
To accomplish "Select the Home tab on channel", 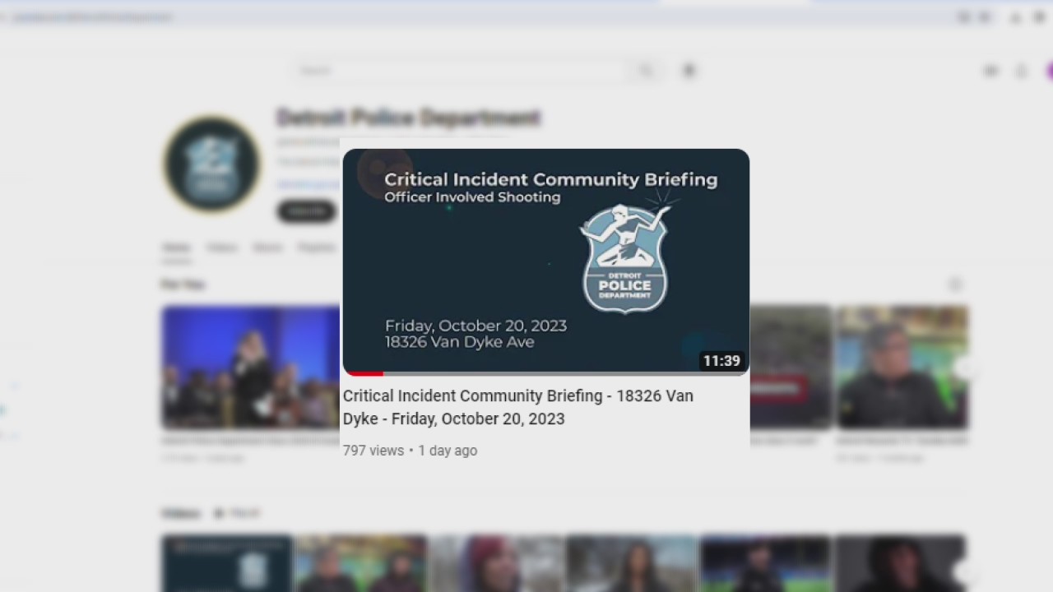I will [x=176, y=247].
